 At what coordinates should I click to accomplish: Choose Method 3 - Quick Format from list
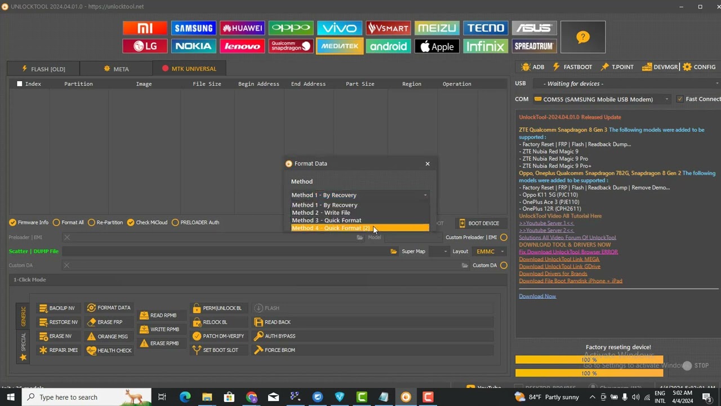click(x=327, y=220)
